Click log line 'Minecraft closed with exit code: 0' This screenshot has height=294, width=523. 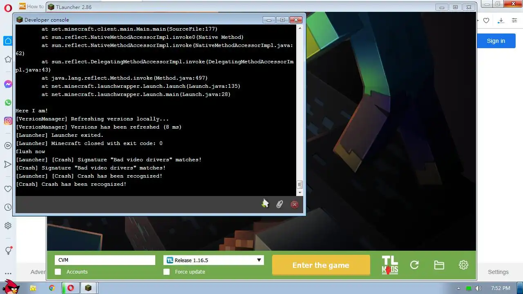point(89,143)
